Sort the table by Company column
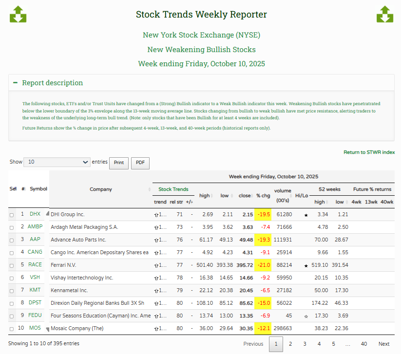The height and width of the screenshot is (354, 401). (x=101, y=189)
